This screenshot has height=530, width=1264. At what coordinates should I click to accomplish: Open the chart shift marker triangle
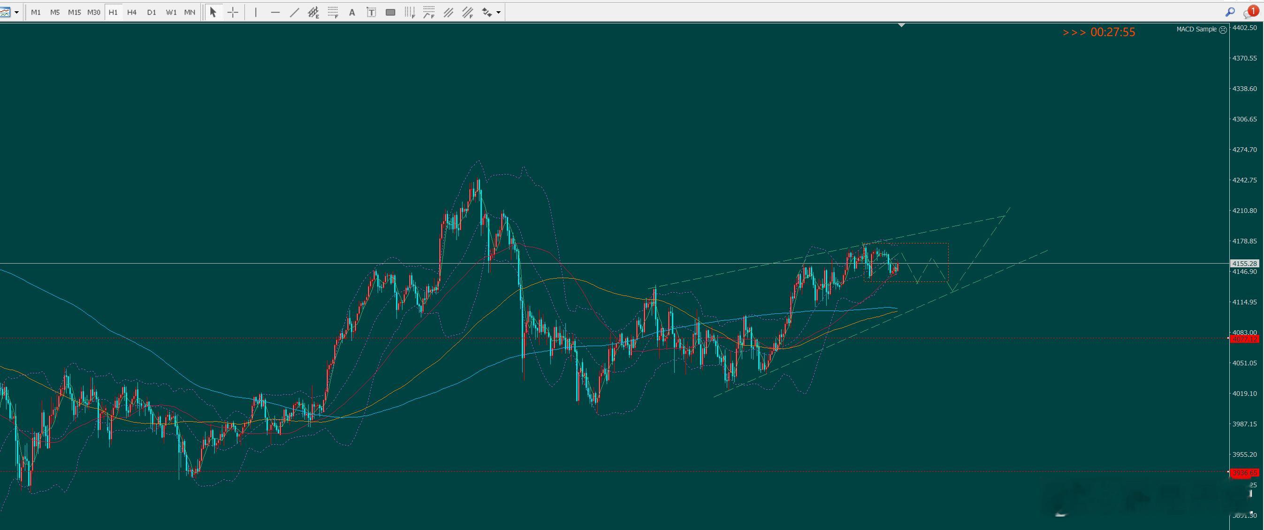901,25
